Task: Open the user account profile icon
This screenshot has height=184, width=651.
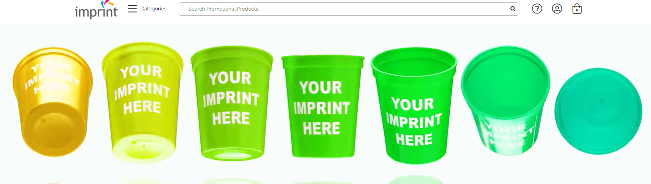Action: click(557, 9)
